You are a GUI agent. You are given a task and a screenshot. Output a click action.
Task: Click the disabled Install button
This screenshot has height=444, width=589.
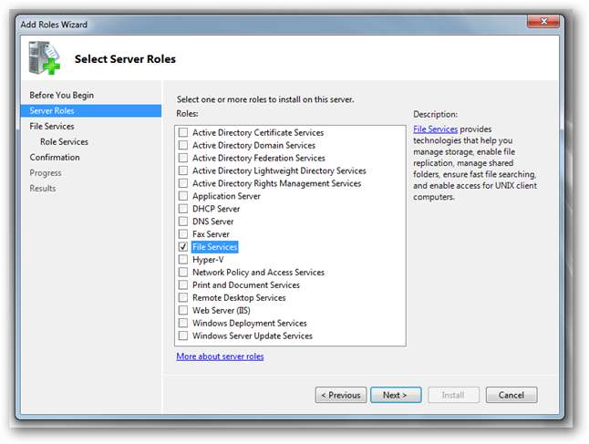point(453,395)
